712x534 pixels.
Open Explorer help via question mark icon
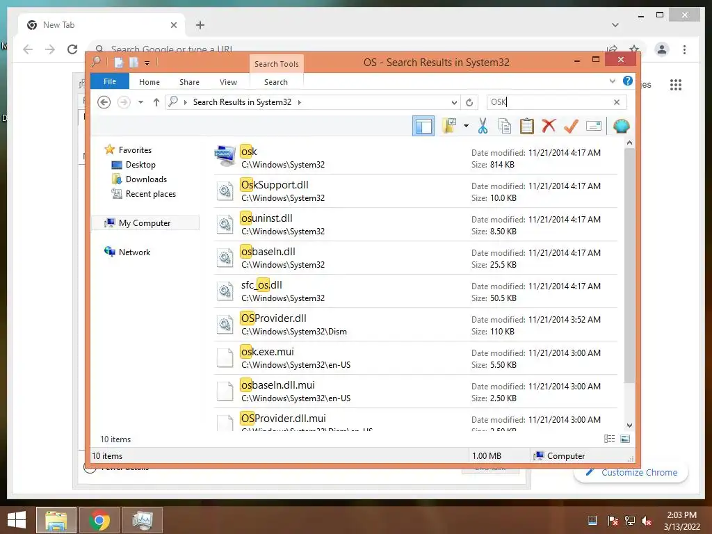pos(628,81)
